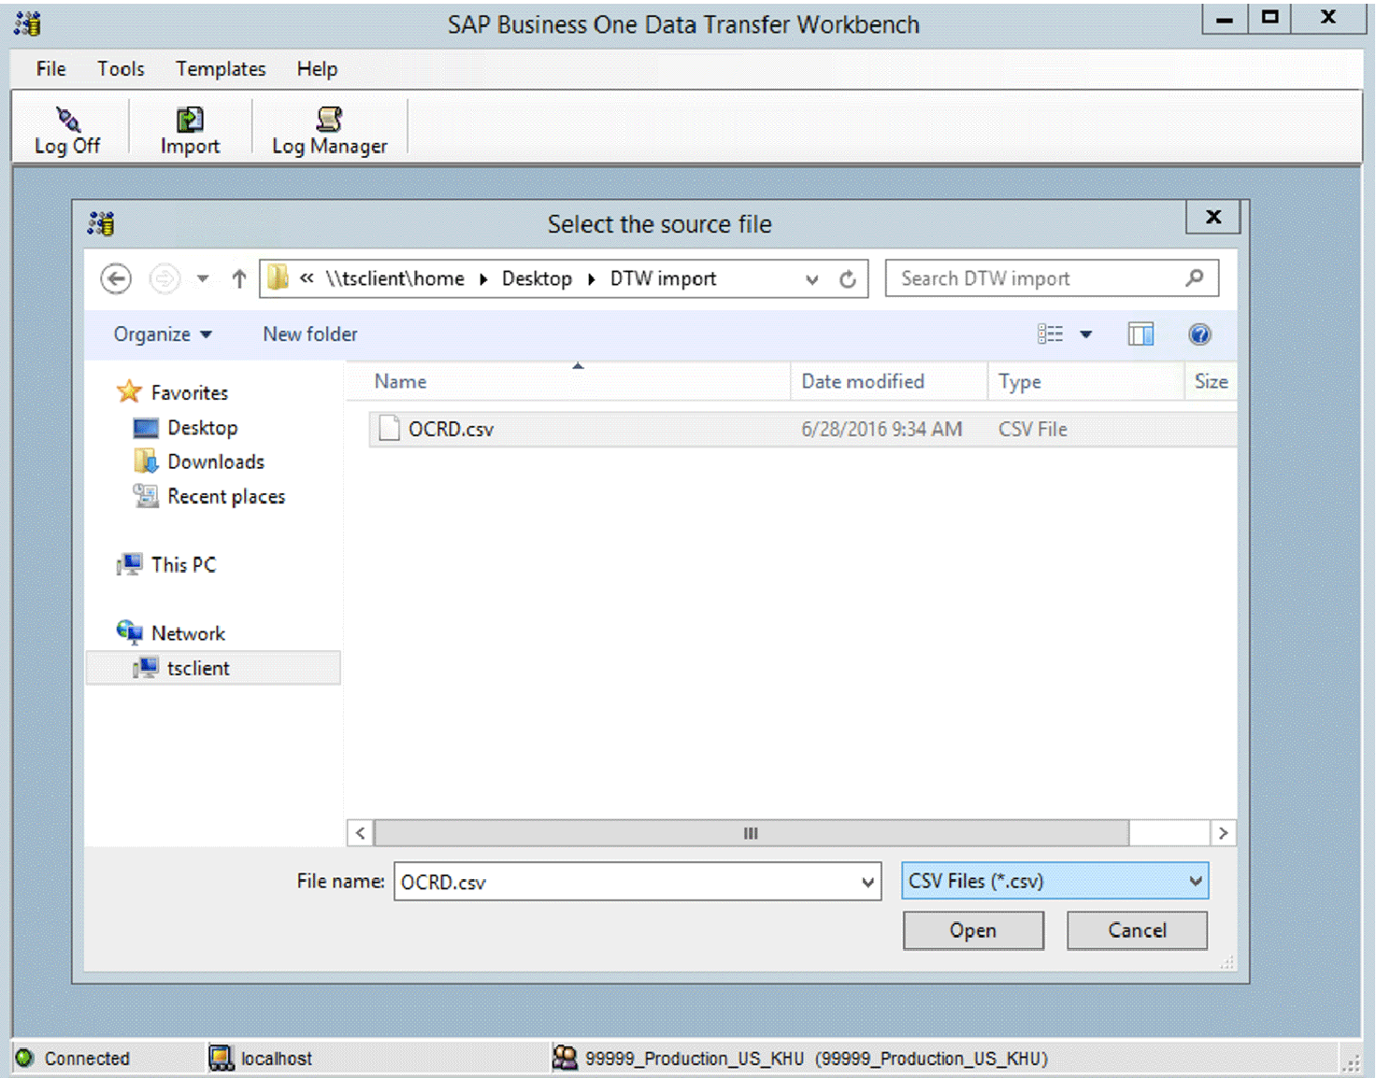Open the Organize dropdown menu
Viewport: 1377px width, 1078px height.
163,334
